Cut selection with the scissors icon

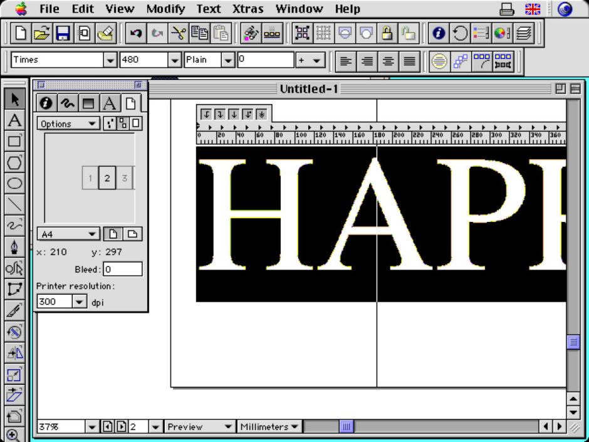pos(178,33)
